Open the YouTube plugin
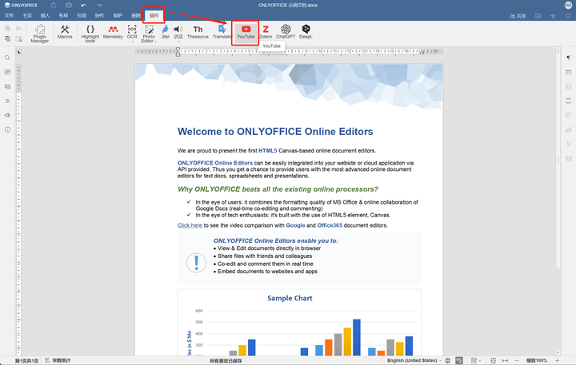Viewport: 576px width, 365px height. coord(246,32)
